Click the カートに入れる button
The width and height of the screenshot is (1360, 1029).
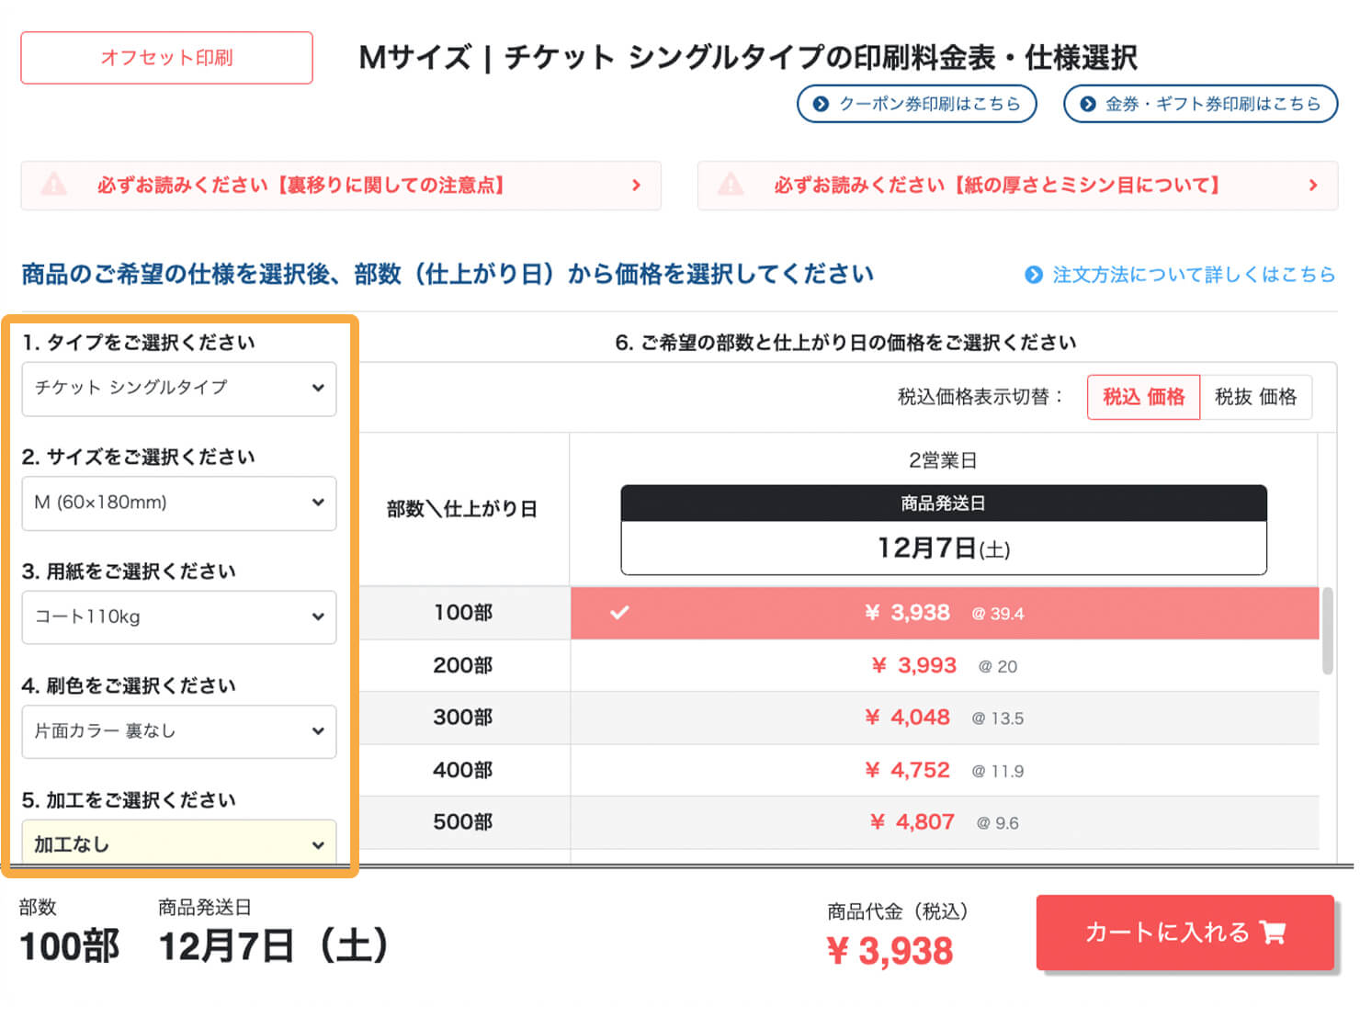coord(1184,933)
